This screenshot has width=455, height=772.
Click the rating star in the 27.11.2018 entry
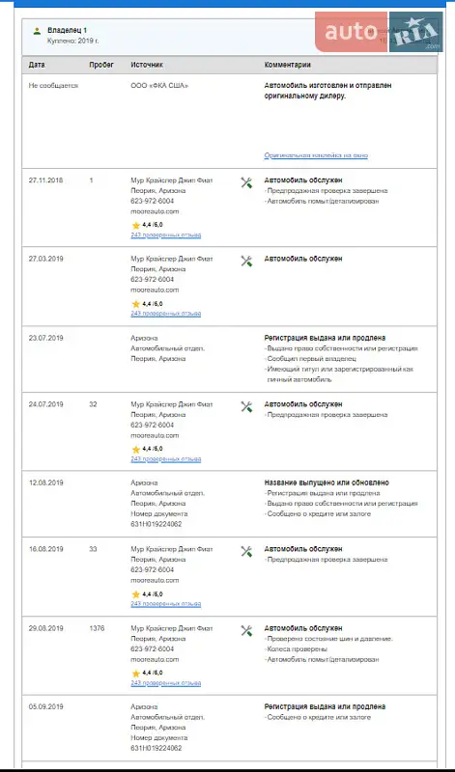tap(136, 225)
